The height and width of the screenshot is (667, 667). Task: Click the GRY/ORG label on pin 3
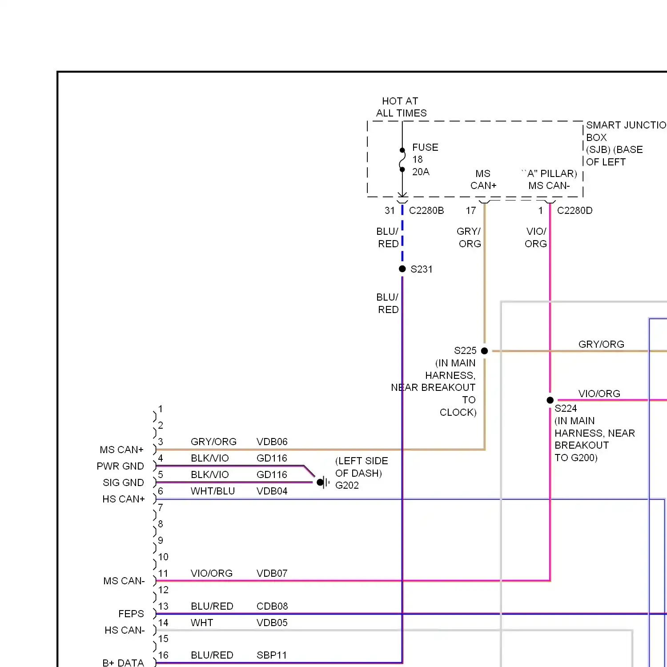(213, 442)
